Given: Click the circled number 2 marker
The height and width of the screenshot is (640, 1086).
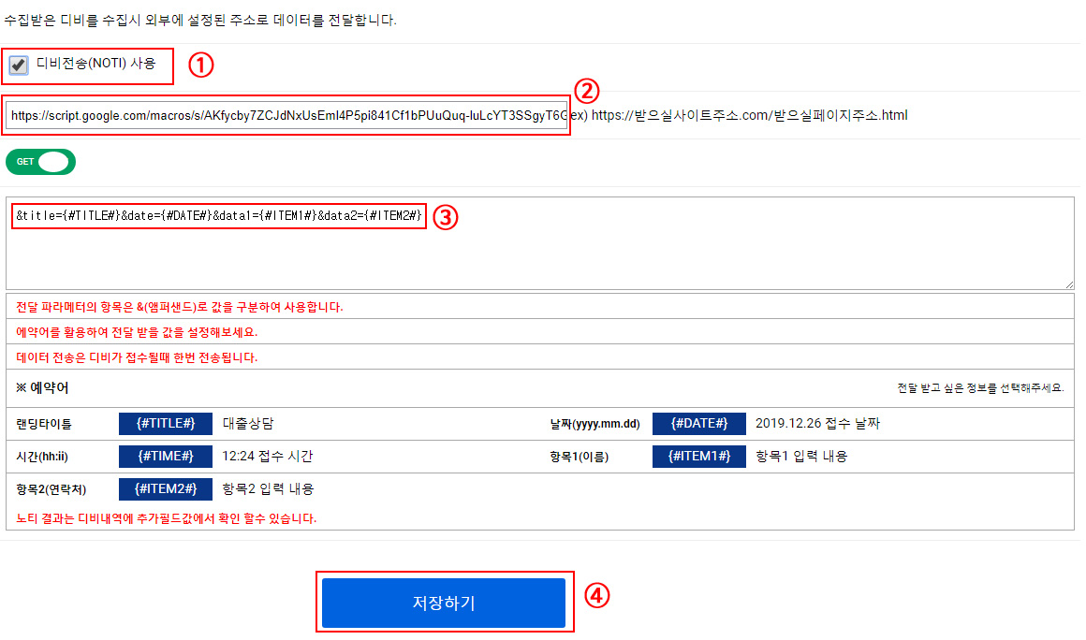Looking at the screenshot, I should (x=587, y=91).
